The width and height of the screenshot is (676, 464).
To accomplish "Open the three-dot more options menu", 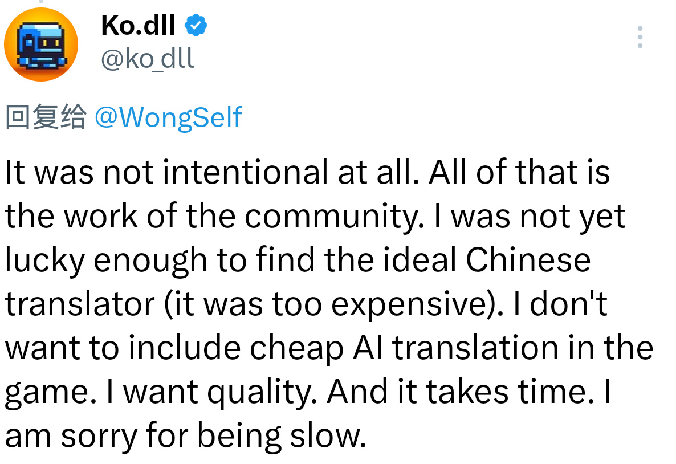I will coord(640,37).
